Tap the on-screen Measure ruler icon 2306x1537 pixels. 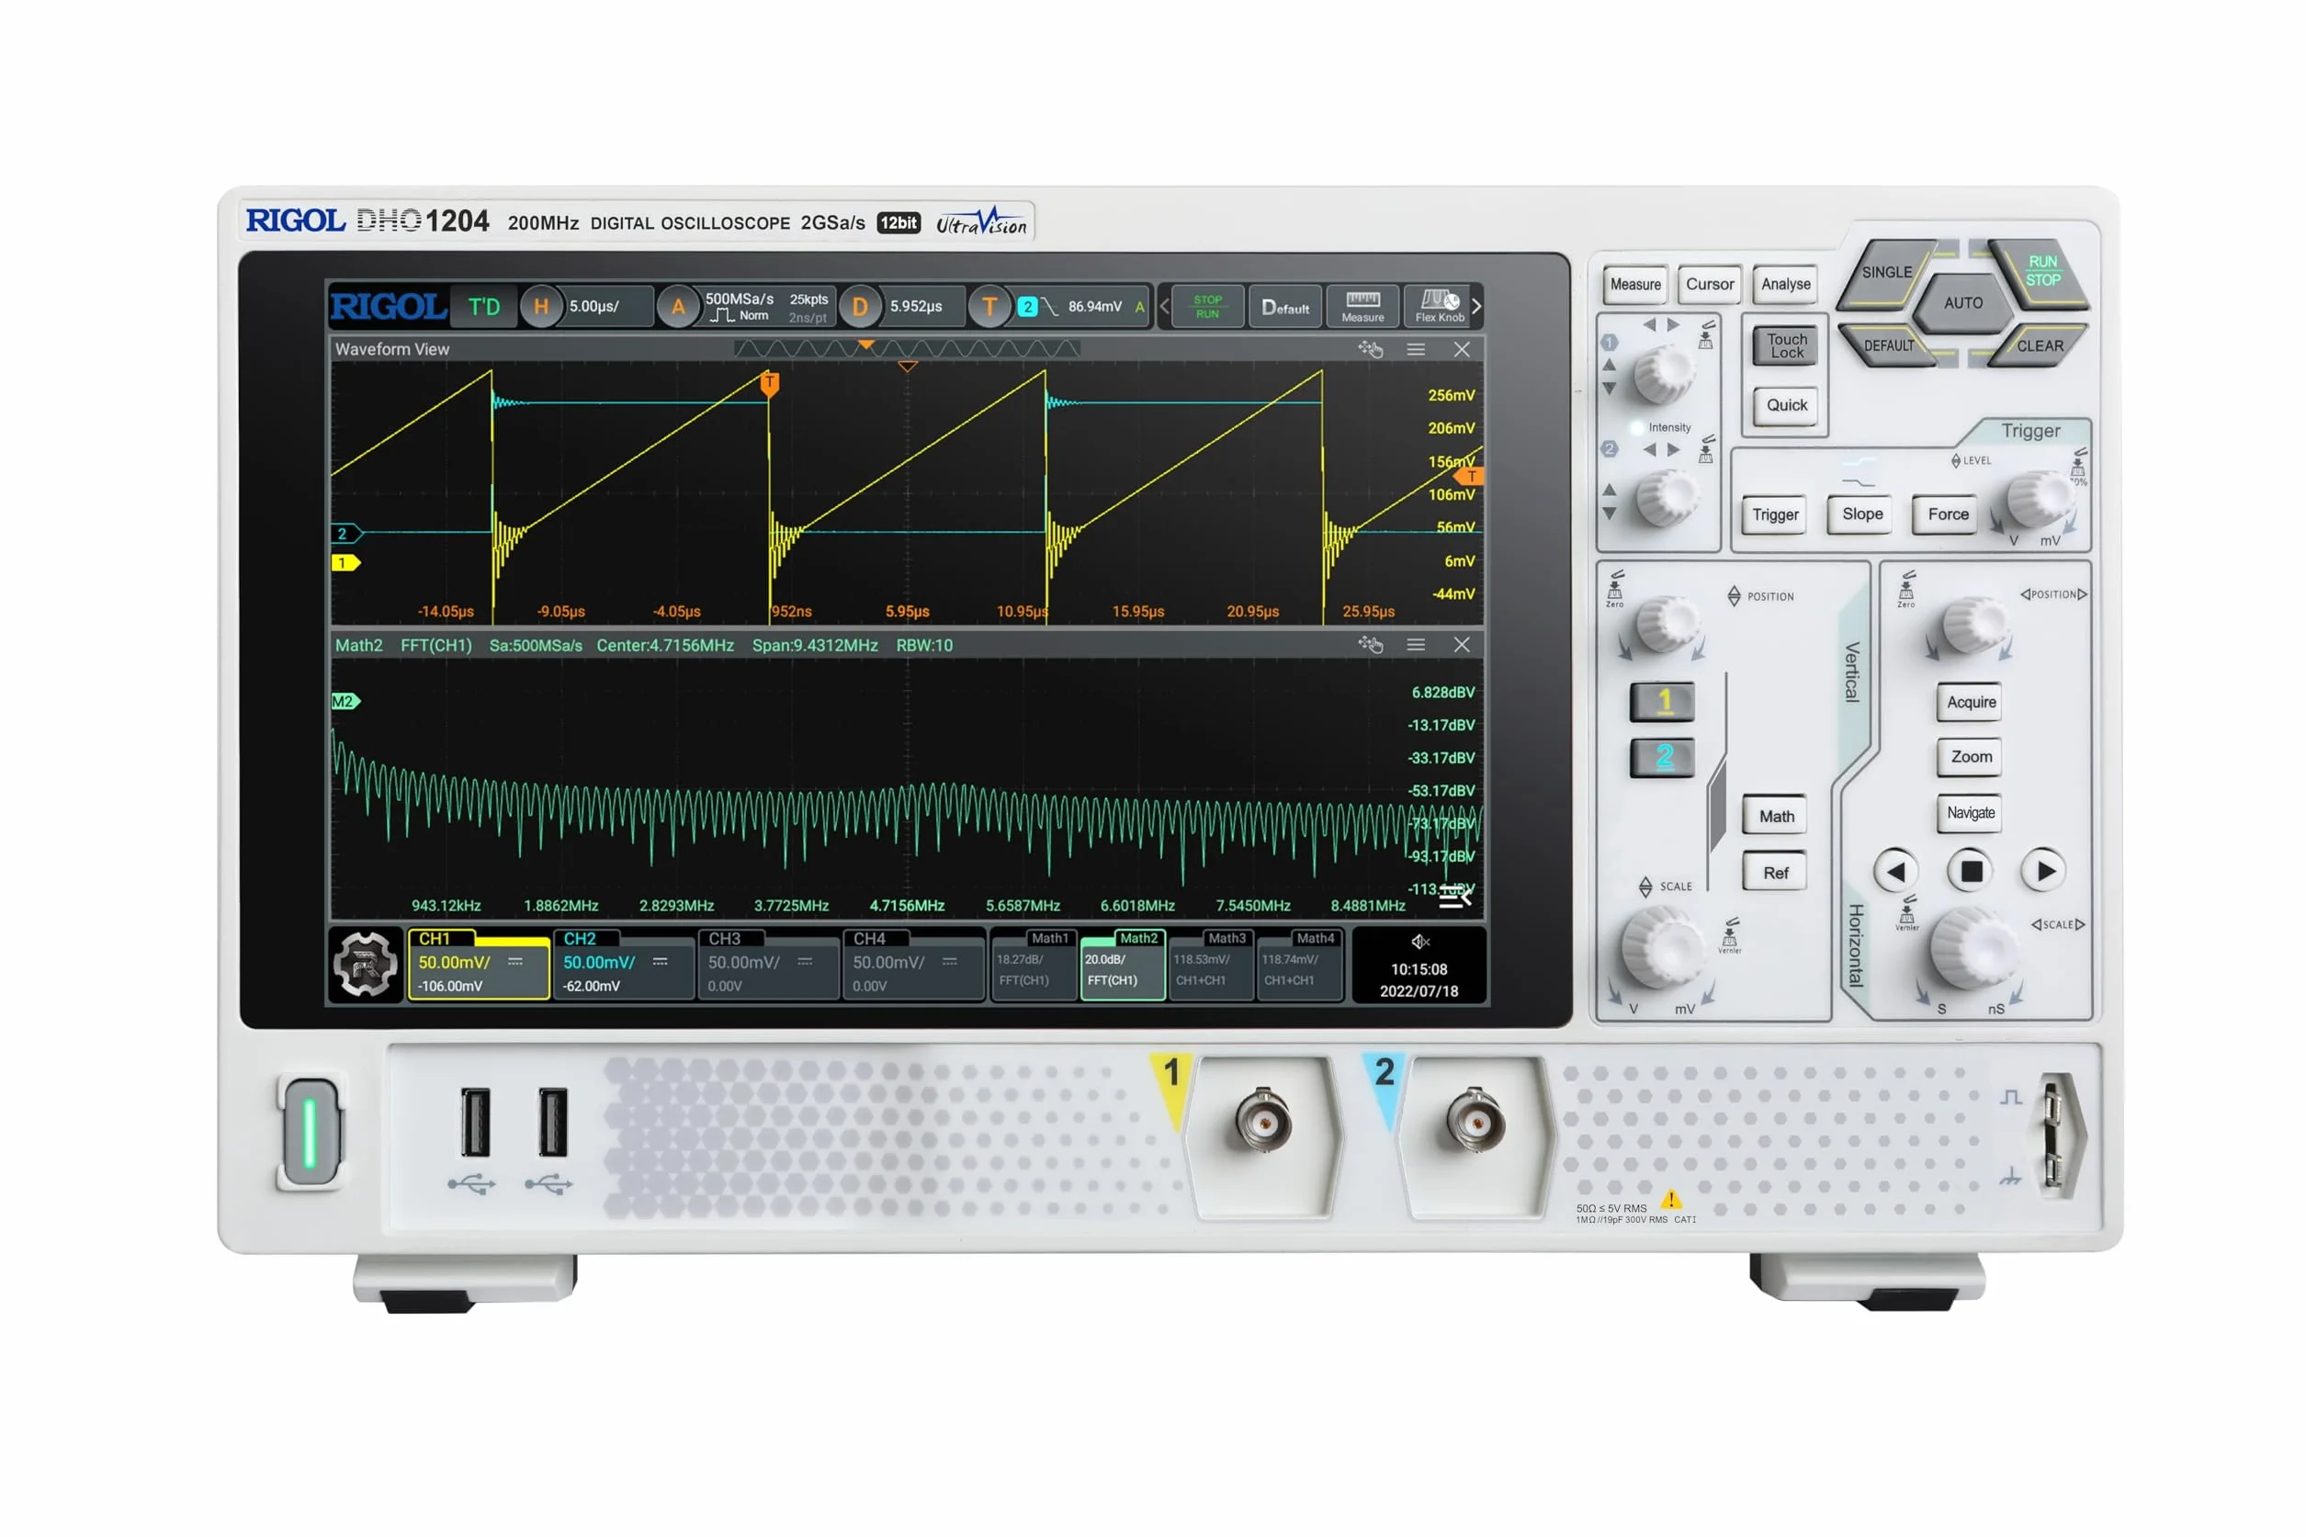(1362, 306)
